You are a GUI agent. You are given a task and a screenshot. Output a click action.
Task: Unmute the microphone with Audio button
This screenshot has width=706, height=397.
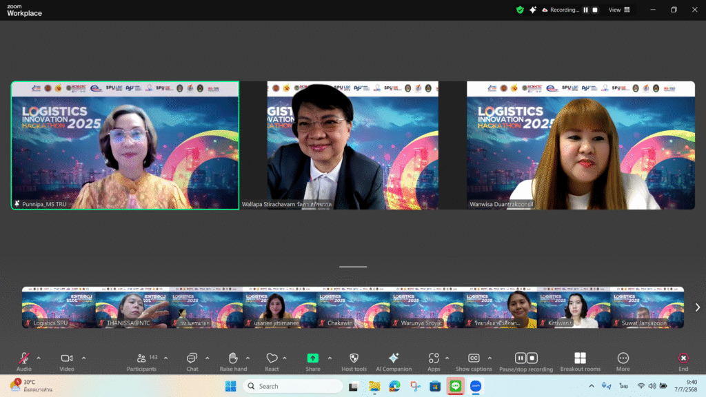pyautogui.click(x=24, y=362)
